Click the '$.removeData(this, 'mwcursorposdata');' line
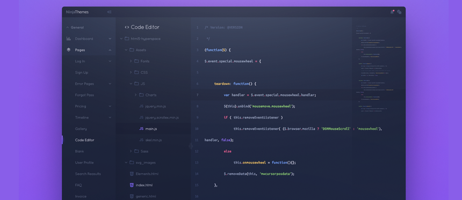Image resolution: width=462 pixels, height=200 pixels. (x=259, y=174)
